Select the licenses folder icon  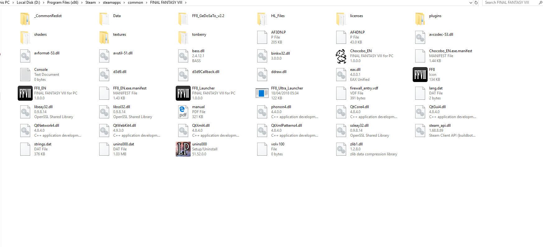pyautogui.click(x=341, y=19)
